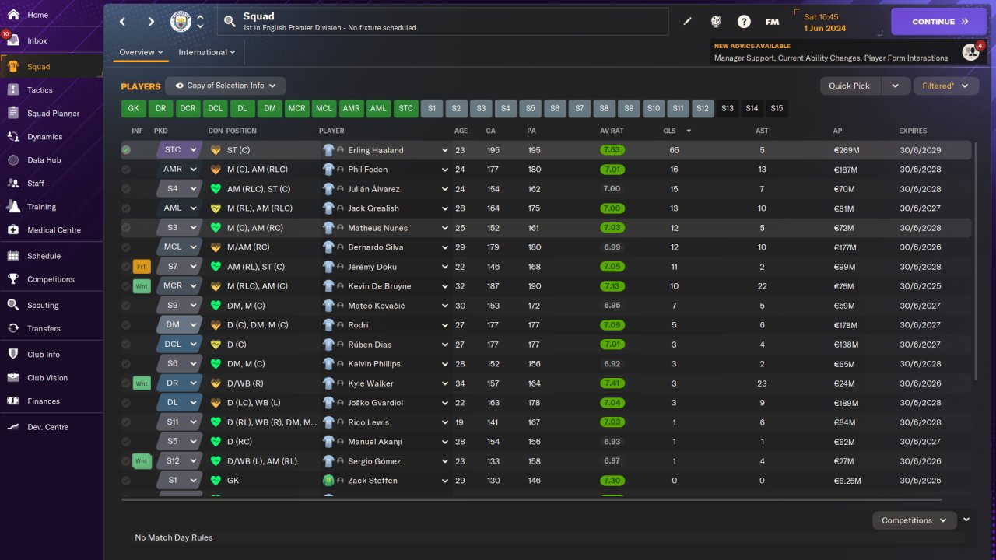This screenshot has height=560, width=996.
Task: Sort by the GLS column header
Action: click(669, 131)
